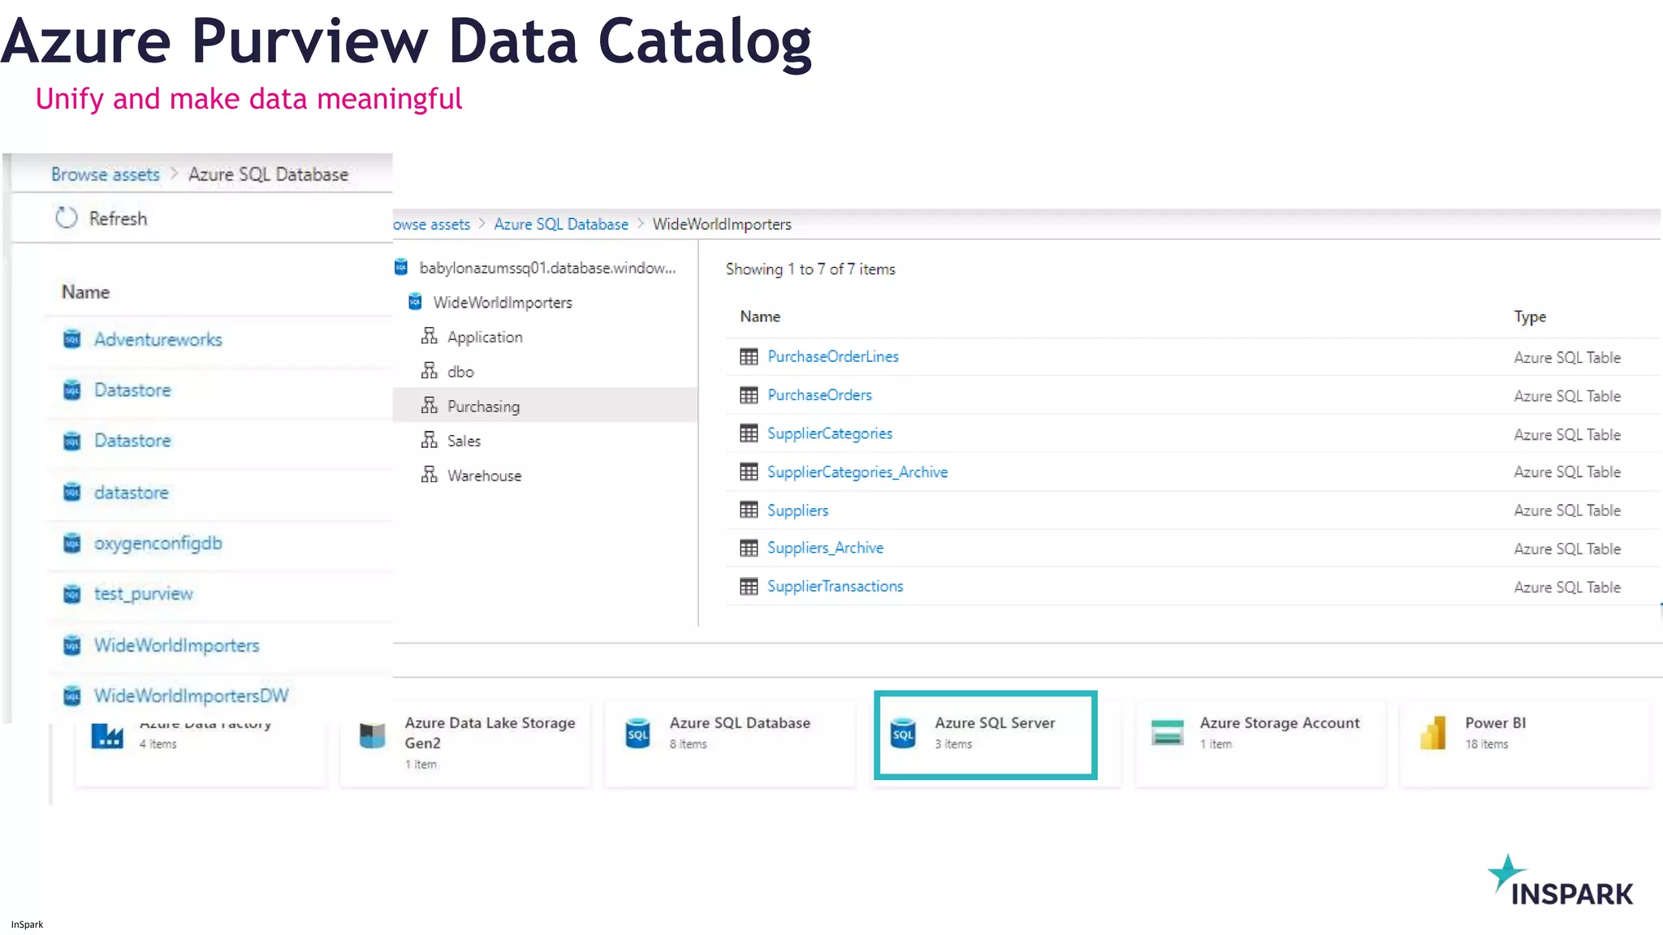Screen dimensions: 1663x935
Task: Select babylonazumssq01.database.window... tree node
Action: coord(547,268)
